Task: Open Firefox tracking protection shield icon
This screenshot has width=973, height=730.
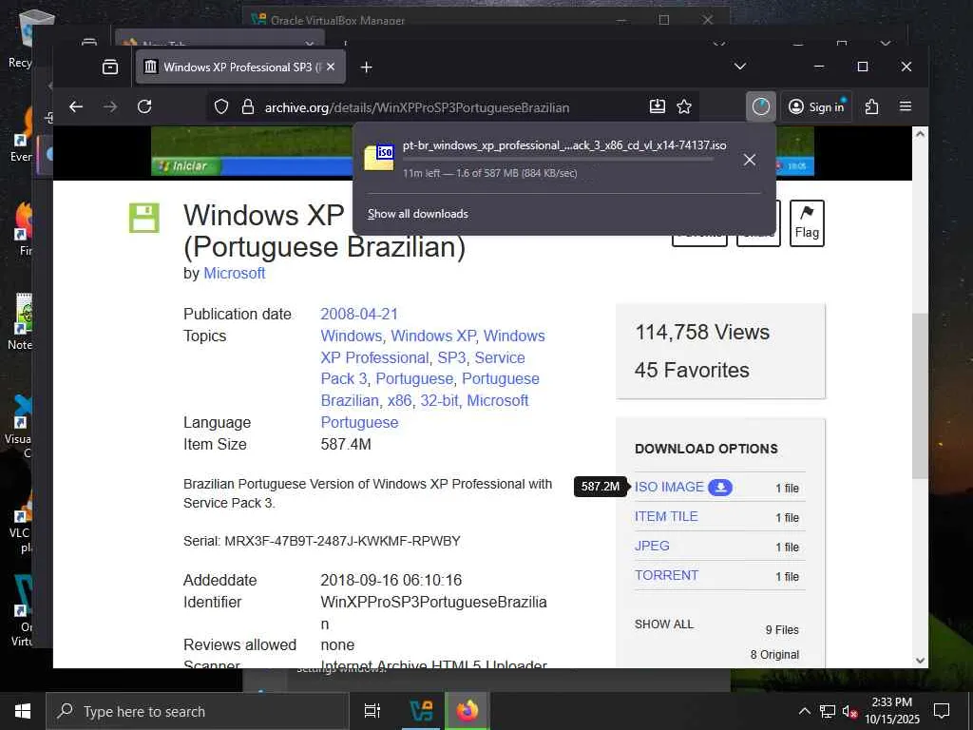Action: coord(220,106)
